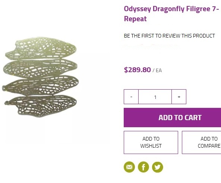Click the hanging loop on third wing's tip
Screen dimensions: 221x183
[x=4, y=88]
